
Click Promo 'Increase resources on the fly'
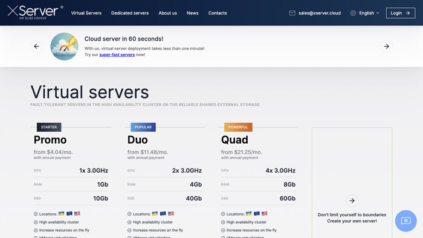64,230
